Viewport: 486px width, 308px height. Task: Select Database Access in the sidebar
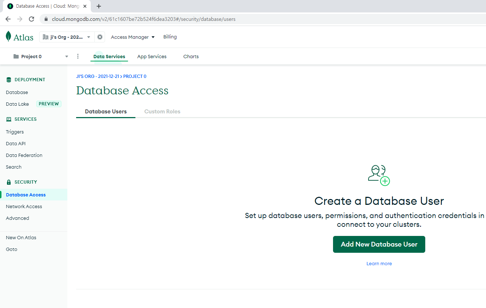coord(34,195)
